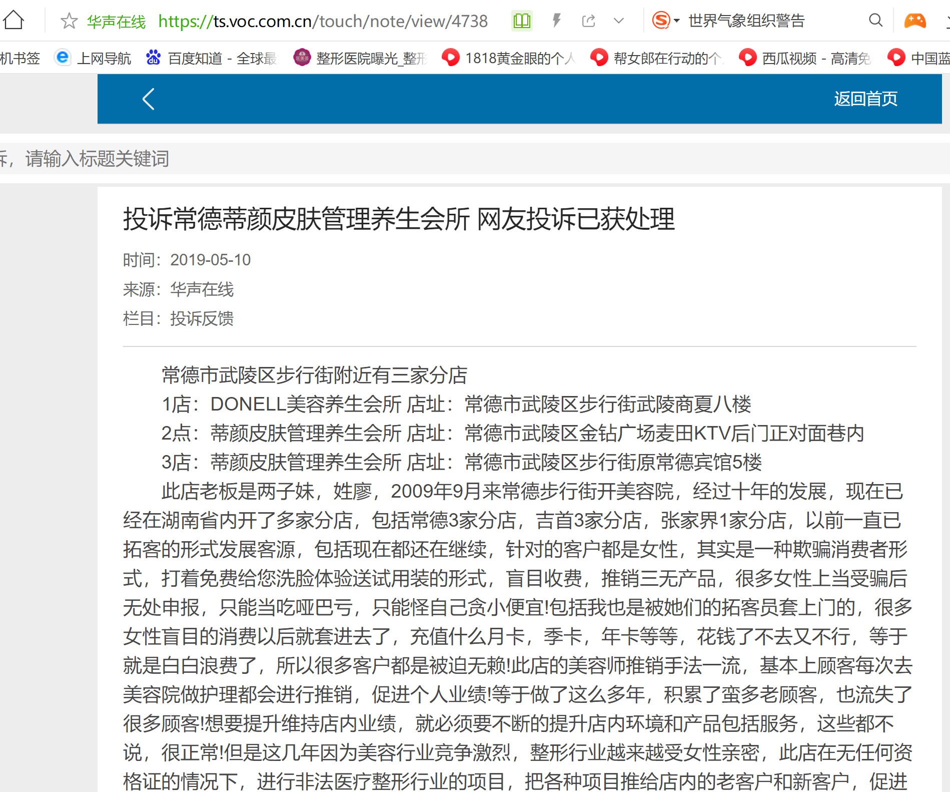Click the share page icon

(x=589, y=21)
